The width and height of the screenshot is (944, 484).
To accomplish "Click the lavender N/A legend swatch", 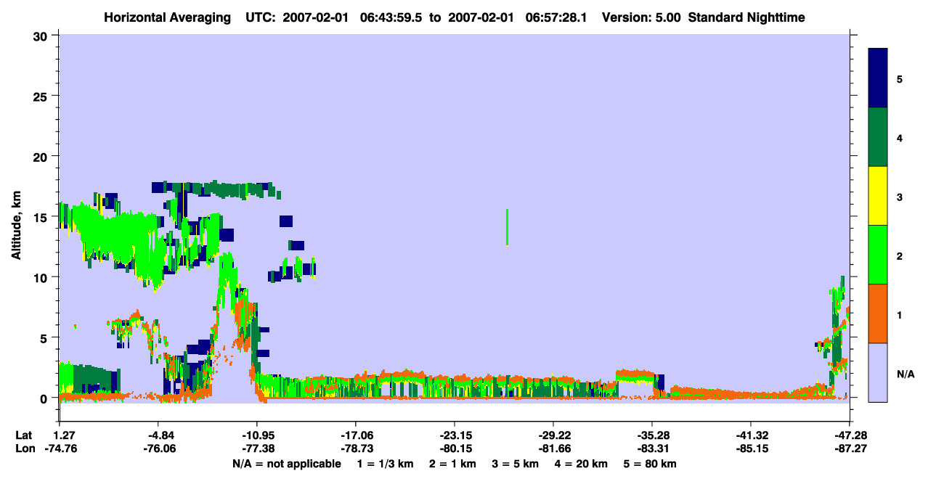I will click(878, 372).
